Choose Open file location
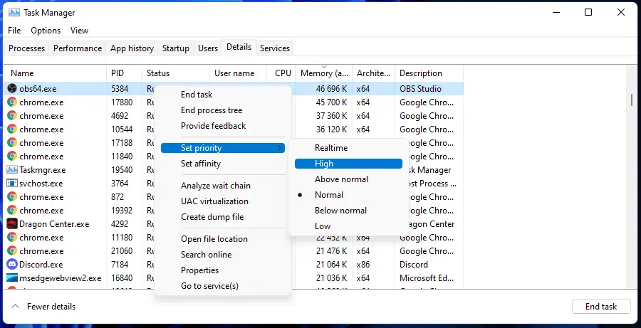 223,239
